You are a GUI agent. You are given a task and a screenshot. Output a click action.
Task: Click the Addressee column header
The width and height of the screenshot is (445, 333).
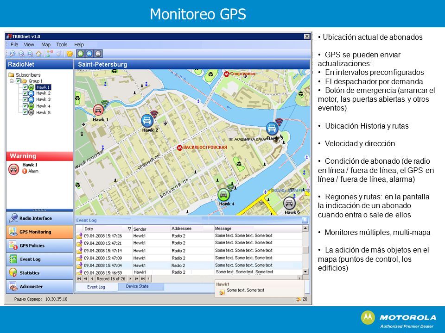coord(192,228)
